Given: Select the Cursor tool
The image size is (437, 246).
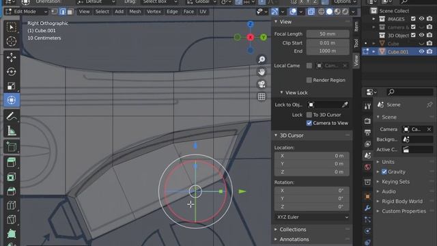Looking at the screenshot, I should [x=12, y=41].
